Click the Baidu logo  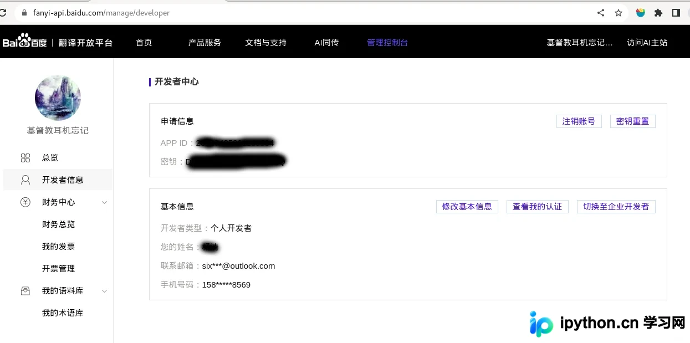(25, 42)
